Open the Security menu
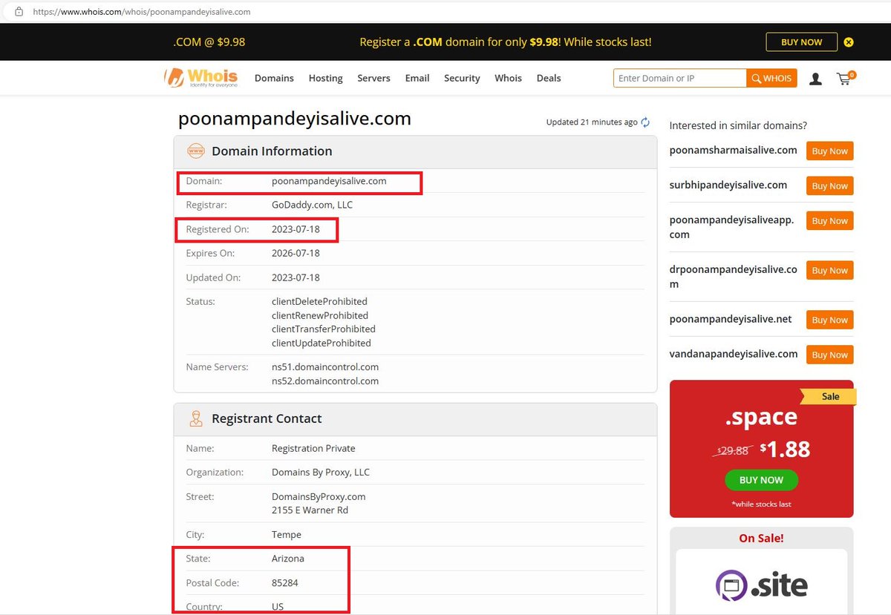891x615 pixels. [x=462, y=78]
